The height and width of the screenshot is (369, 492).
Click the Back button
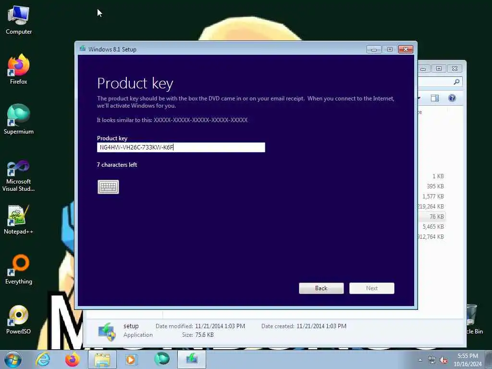321,288
